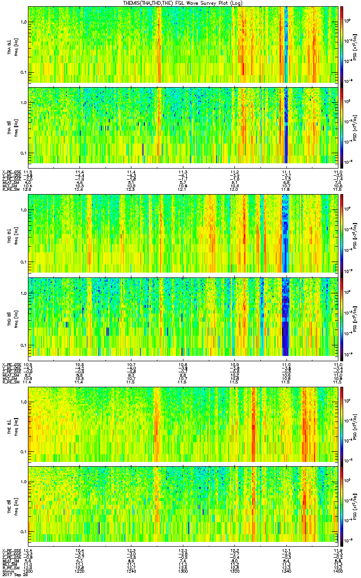Click the 1340 time tick label

coord(286,571)
